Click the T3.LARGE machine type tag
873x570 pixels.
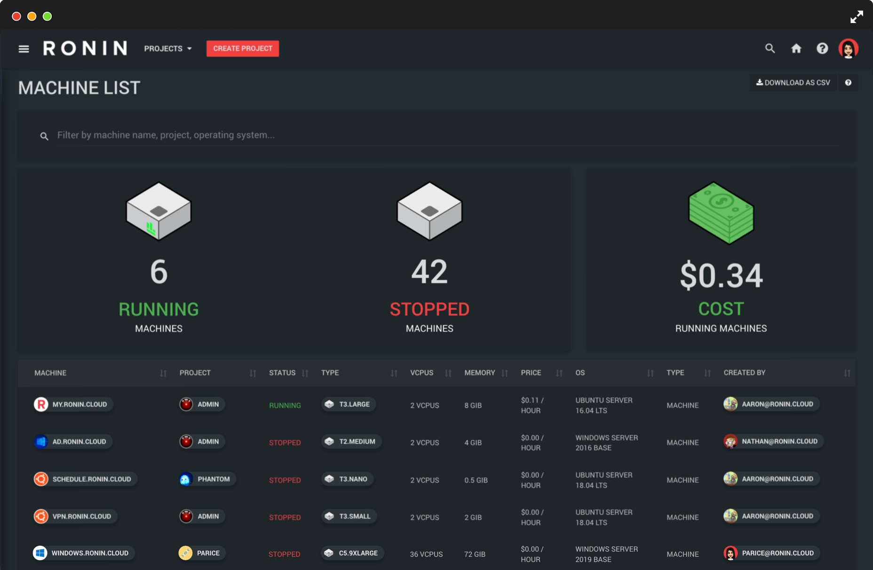click(349, 404)
